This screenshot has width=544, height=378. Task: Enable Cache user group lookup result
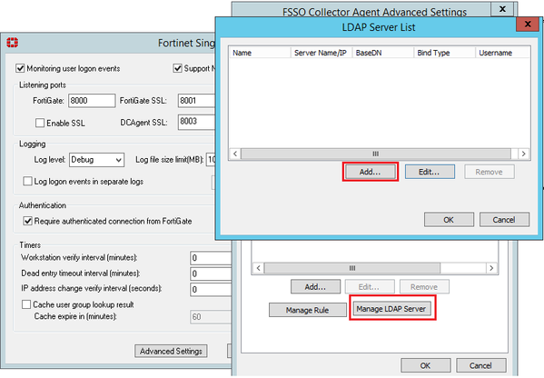pos(26,304)
